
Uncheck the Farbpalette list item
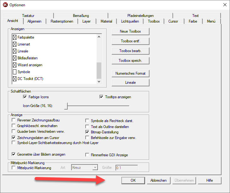pyautogui.click(x=15, y=37)
